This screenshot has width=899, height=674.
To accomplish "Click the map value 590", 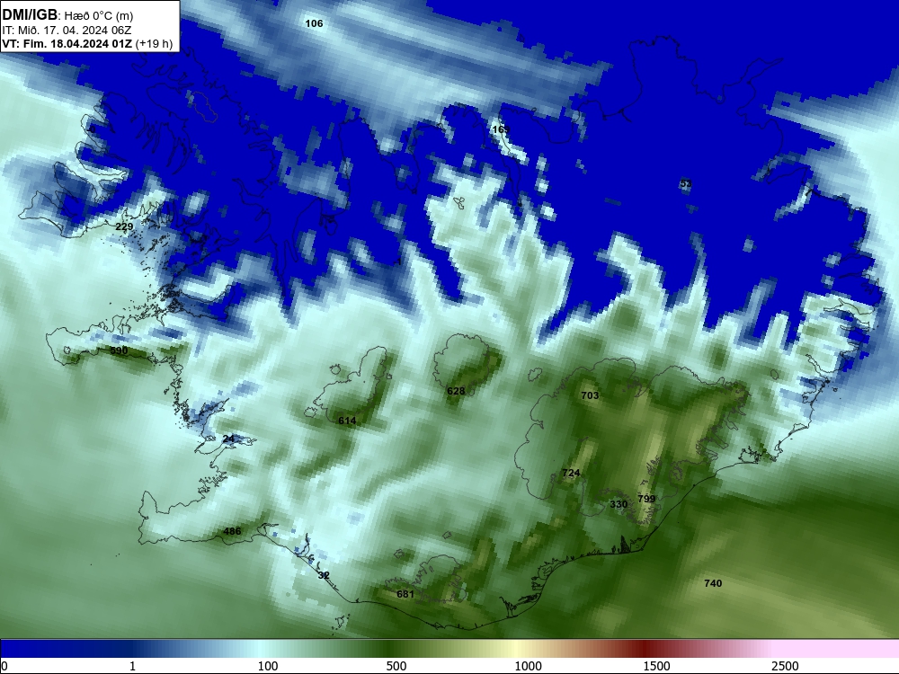I will click(119, 350).
